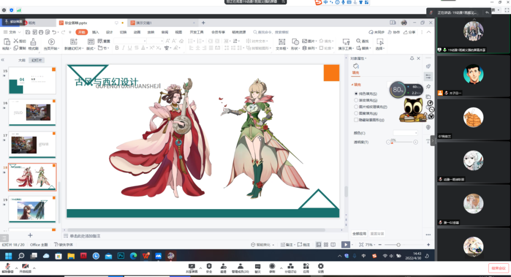Click the play slideshow button in status bar
511x277 pixels.
pos(345,244)
